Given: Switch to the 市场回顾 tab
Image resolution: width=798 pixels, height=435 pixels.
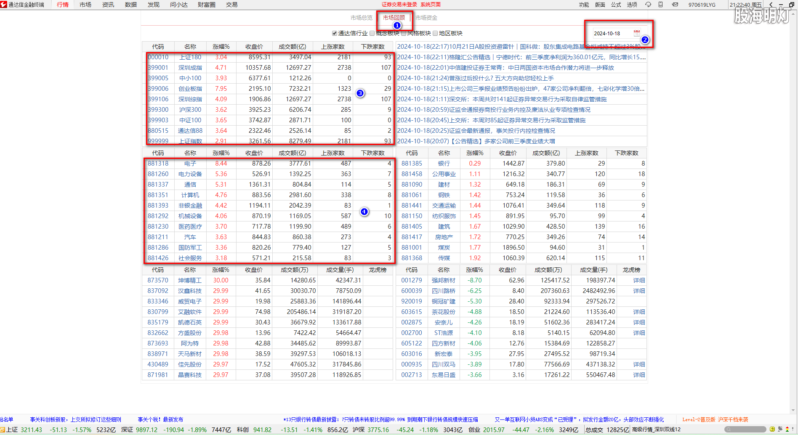Looking at the screenshot, I should (x=394, y=18).
